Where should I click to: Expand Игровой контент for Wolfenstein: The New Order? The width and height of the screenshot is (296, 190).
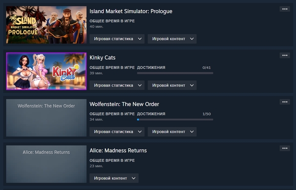pyautogui.click(x=172, y=132)
